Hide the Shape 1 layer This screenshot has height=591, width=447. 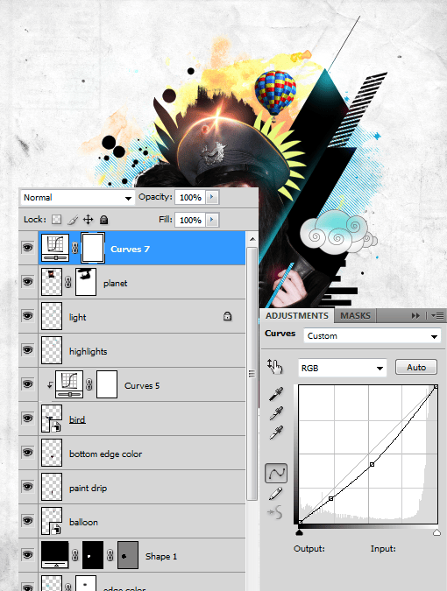point(27,555)
